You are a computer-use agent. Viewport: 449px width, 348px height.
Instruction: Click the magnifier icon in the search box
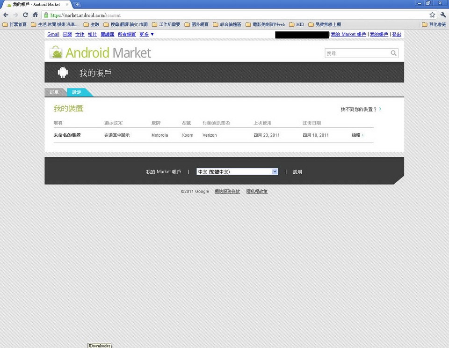tap(394, 53)
